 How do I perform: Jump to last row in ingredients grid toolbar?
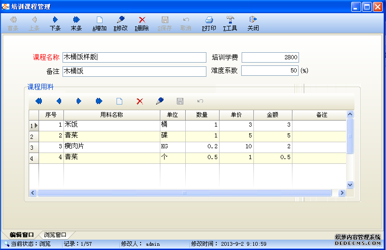pos(99,101)
